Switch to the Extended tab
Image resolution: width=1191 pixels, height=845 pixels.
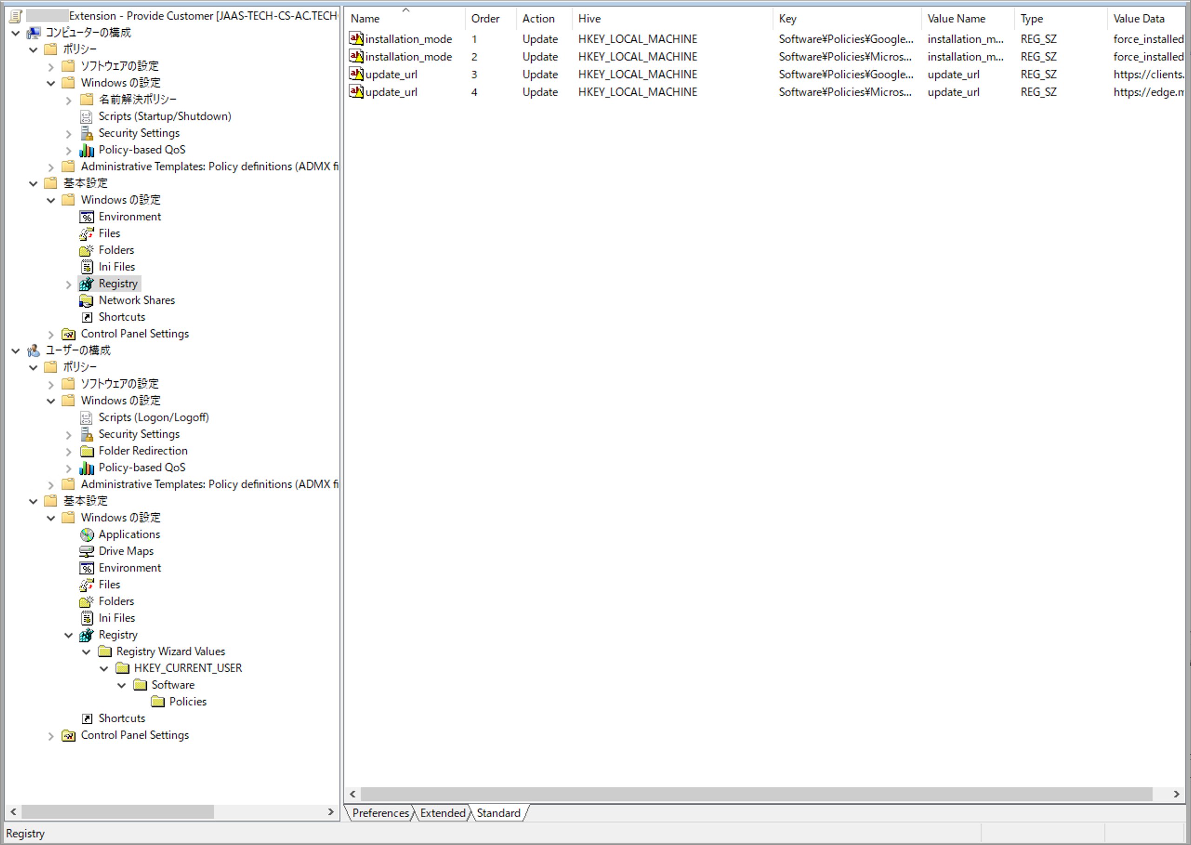click(443, 813)
